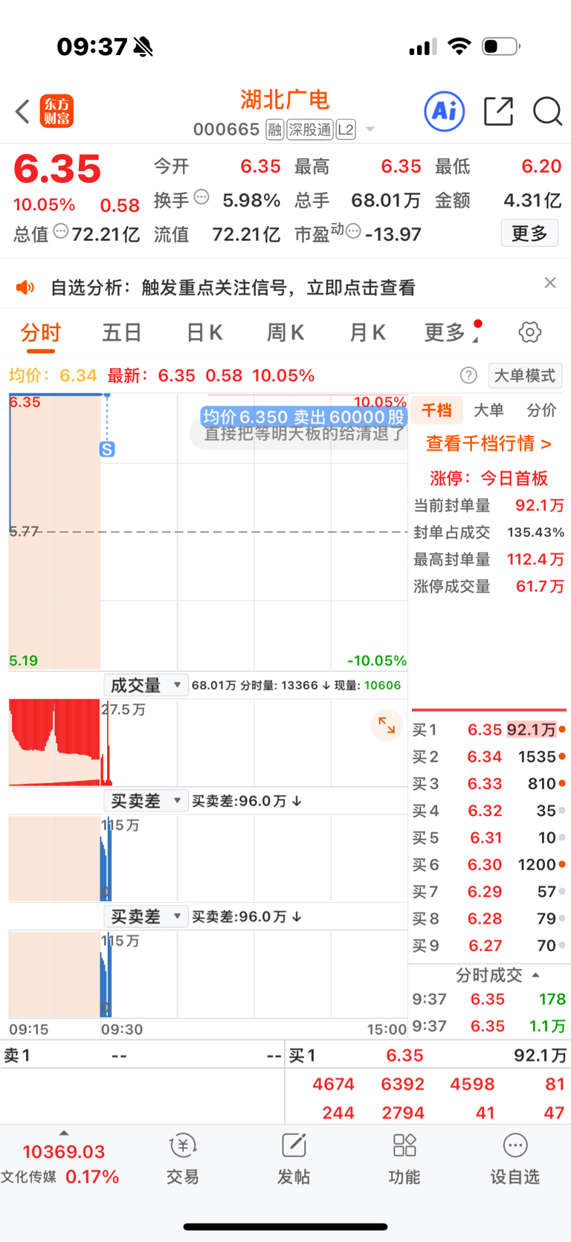This screenshot has width=571, height=1242.
Task: Switch to the 日K chart tab
Action: point(204,332)
